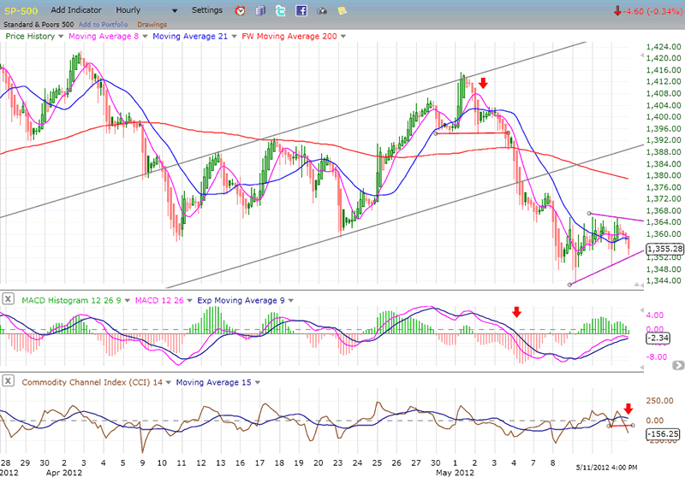Click the MACD Histogram 12 26 9 label
This screenshot has width=685, height=477.
tap(71, 300)
